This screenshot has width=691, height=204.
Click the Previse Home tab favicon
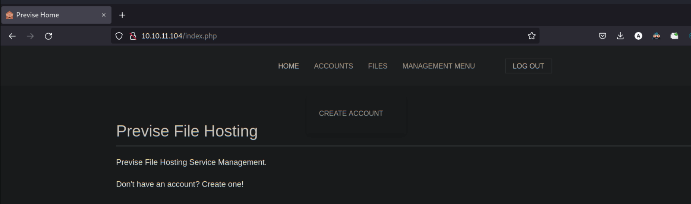(x=9, y=15)
